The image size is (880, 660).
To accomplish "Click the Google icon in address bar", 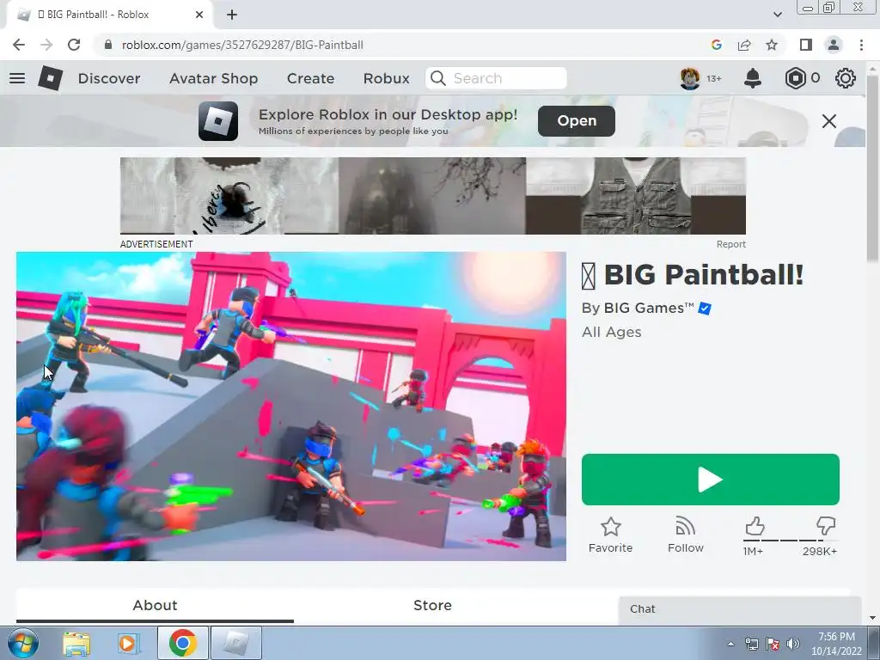I will [x=716, y=45].
